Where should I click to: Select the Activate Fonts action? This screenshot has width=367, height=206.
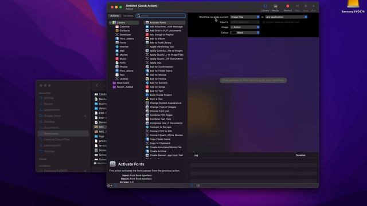click(165, 23)
